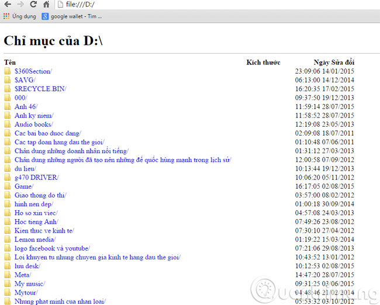Open the hinh nen dep/ folder link

point(34,204)
